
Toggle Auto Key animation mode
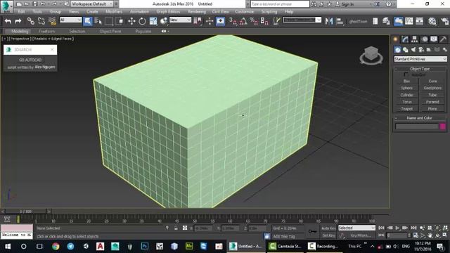(x=328, y=228)
